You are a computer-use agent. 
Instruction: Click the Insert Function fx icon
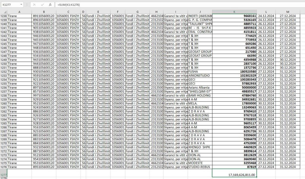[50, 5]
